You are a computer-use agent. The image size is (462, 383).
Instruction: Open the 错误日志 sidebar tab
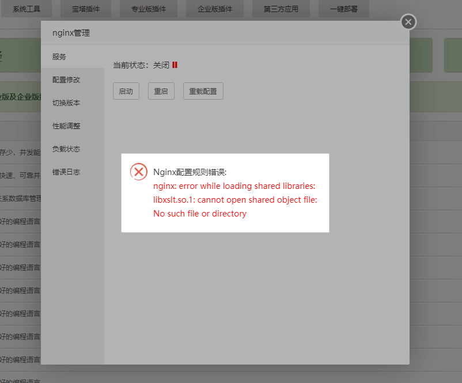click(x=73, y=172)
